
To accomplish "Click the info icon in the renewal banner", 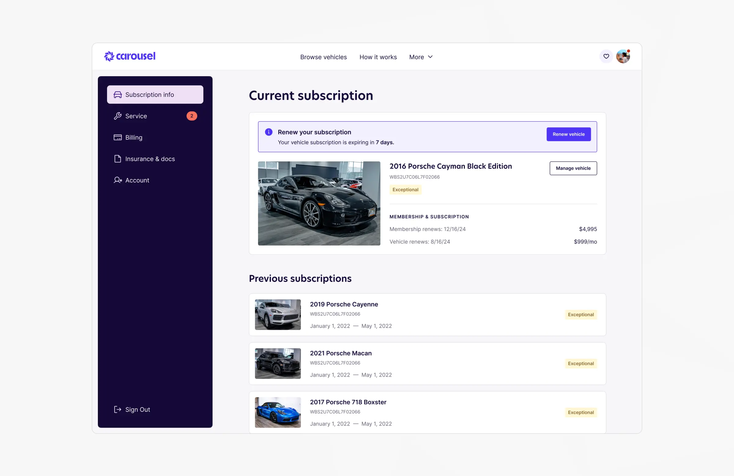I will click(269, 132).
